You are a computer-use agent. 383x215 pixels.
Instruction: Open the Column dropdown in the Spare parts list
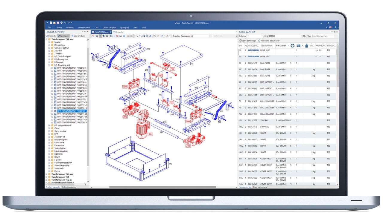click(262, 36)
